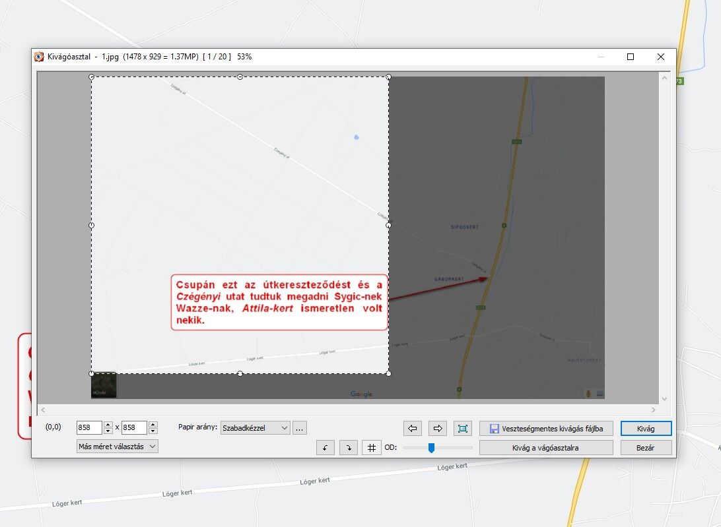Increase height with the up stepper arrow
This screenshot has height=527, width=721.
tap(153, 425)
